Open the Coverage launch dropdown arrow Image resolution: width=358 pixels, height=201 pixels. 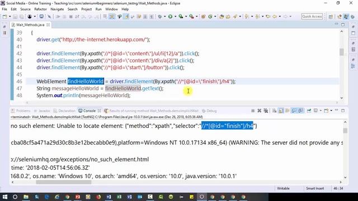click(x=186, y=16)
